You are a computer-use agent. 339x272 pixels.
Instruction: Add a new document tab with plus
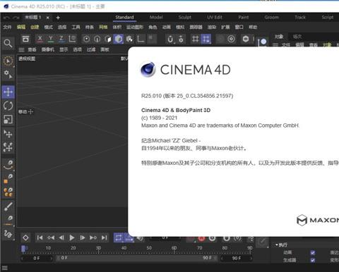[x=58, y=18]
